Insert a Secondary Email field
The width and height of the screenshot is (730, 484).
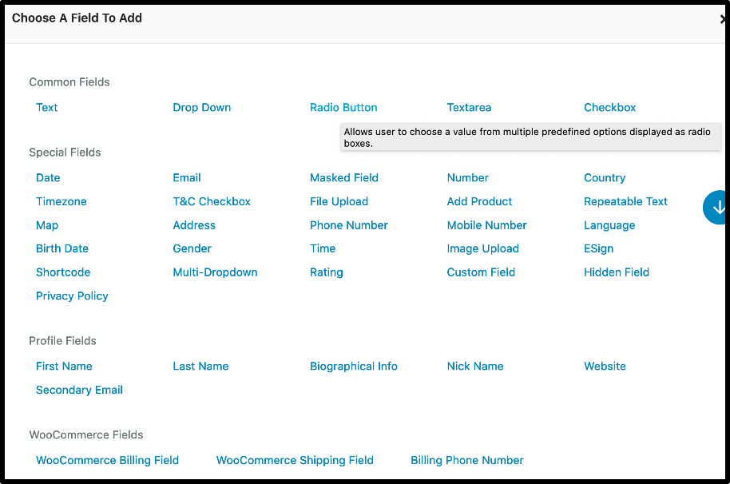point(79,390)
